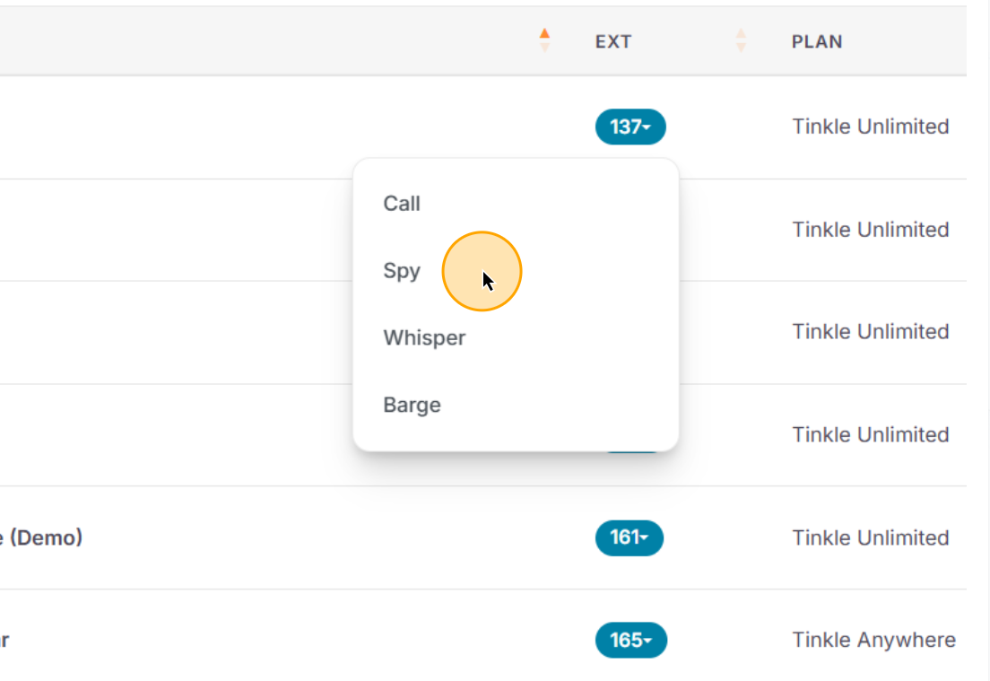Choose Barge from the menu

[x=412, y=405]
